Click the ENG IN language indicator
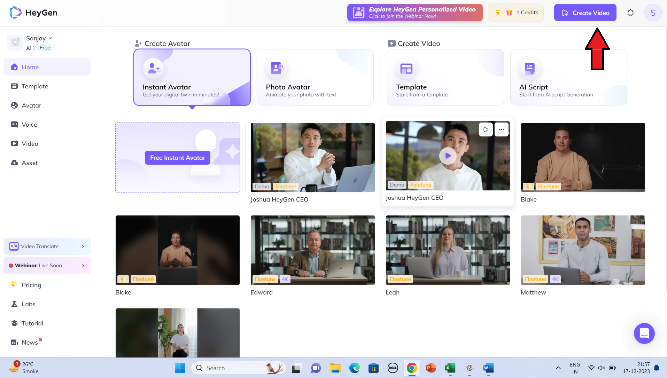Viewport: 667px width, 378px height. click(x=575, y=368)
